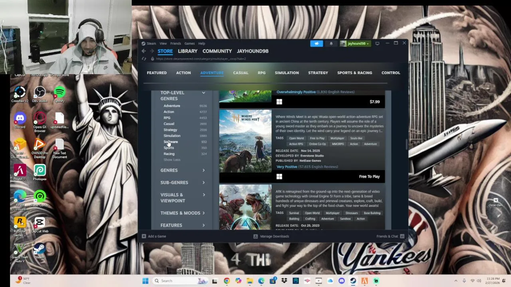Show hidden system tray icons chevron
The image size is (511, 287).
[x=456, y=281]
